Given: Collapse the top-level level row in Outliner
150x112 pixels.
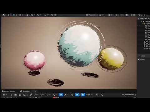Looking at the screenshot, I should [142, 21].
